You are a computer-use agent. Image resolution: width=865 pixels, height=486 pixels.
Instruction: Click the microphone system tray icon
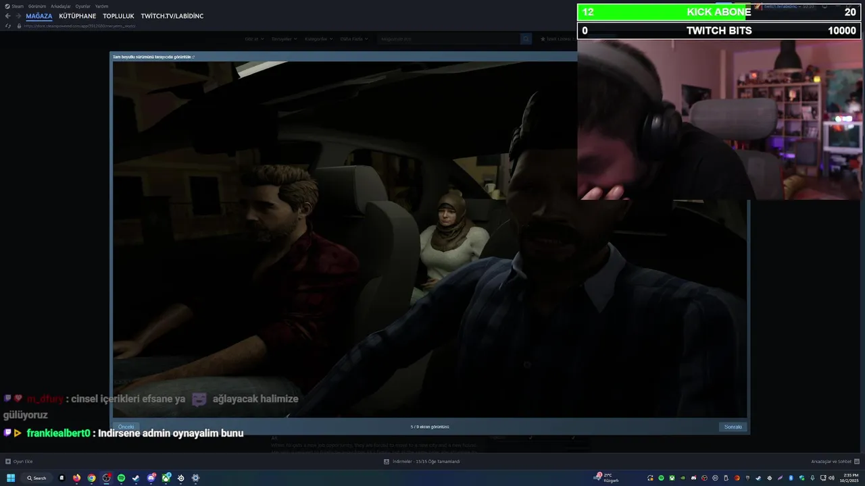pos(812,478)
